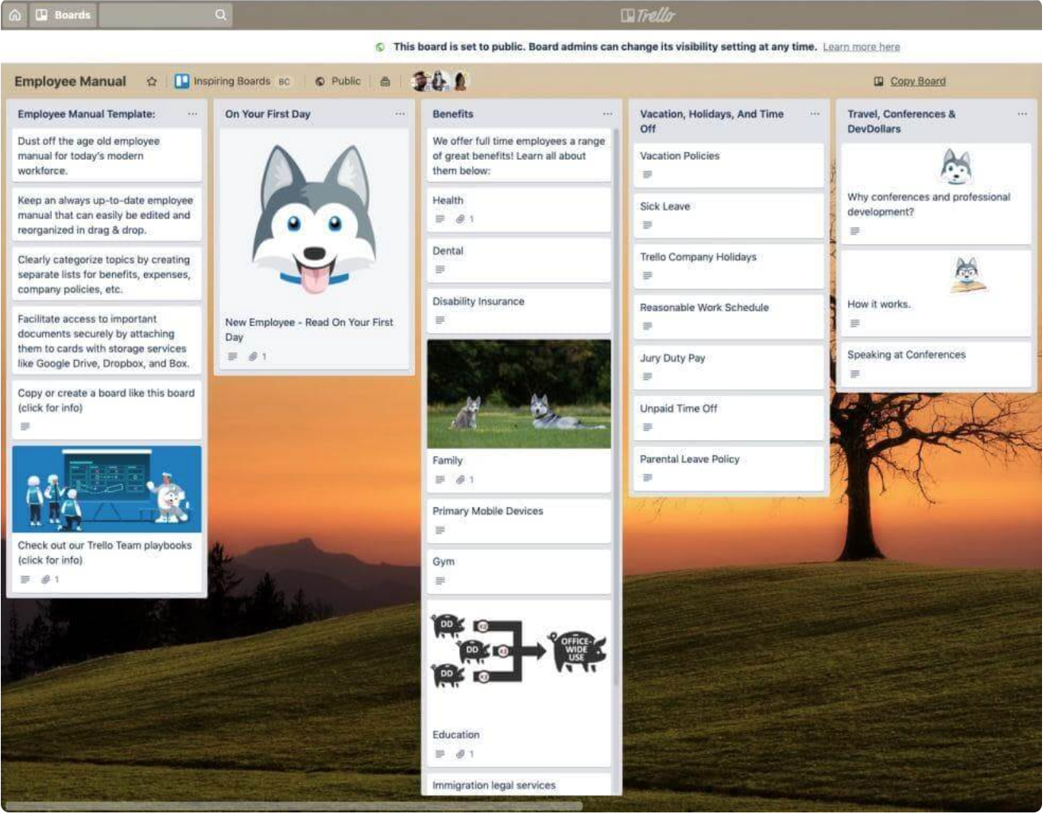Change the Public visibility setting
The image size is (1046, 814).
tap(338, 81)
